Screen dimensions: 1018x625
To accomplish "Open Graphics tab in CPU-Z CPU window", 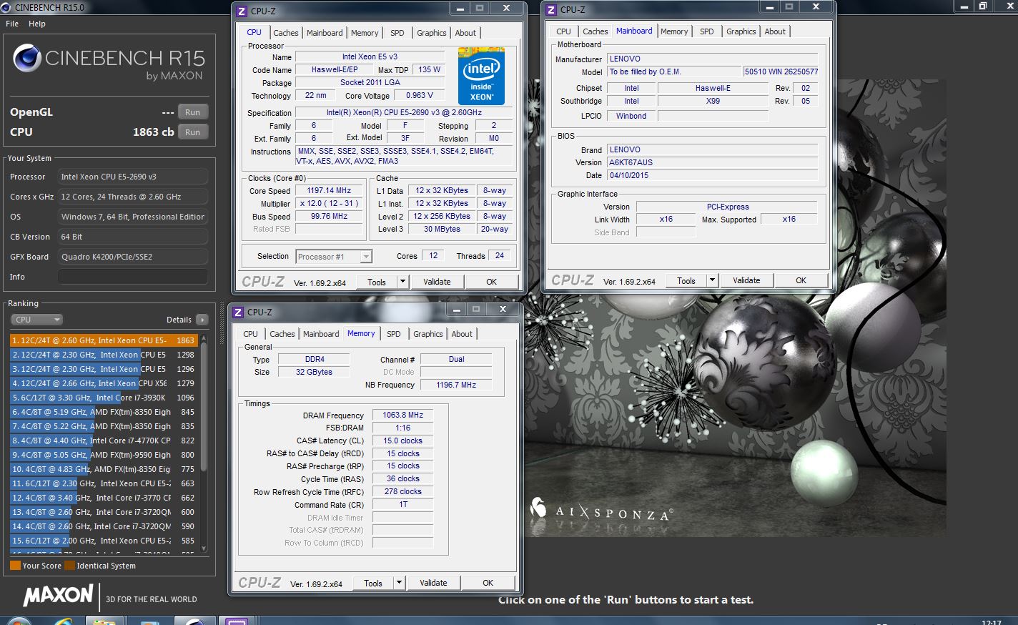I will [431, 33].
